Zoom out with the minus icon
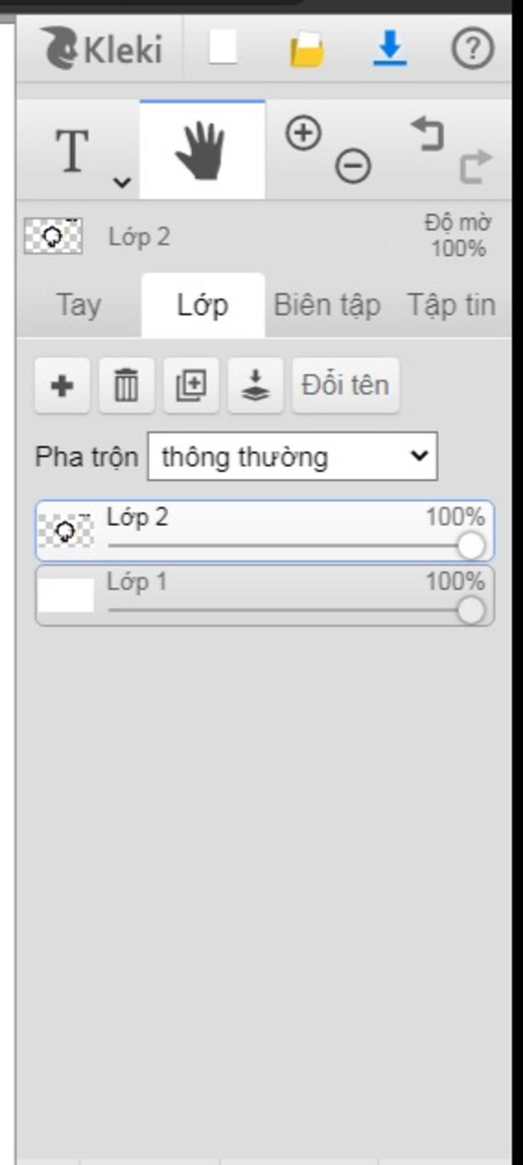The image size is (523, 1165). [x=353, y=166]
